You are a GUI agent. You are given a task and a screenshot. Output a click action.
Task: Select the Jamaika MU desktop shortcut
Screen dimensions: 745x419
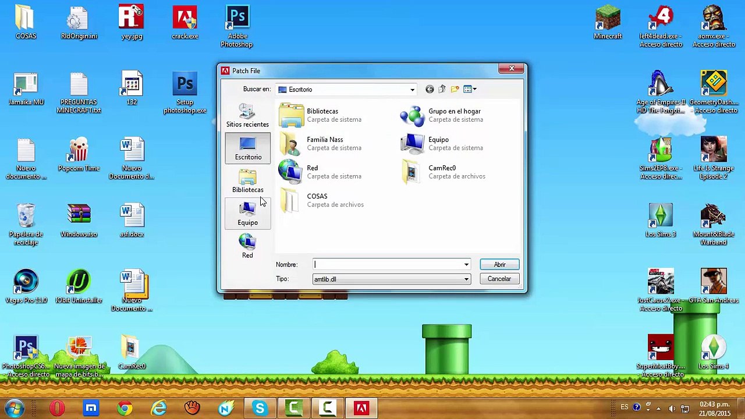[26, 89]
